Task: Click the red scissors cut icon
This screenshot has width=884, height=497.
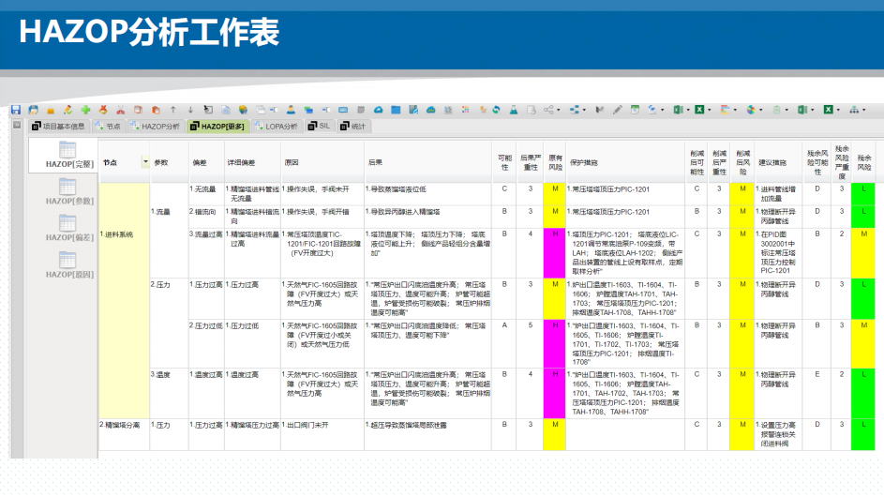Action: point(120,110)
